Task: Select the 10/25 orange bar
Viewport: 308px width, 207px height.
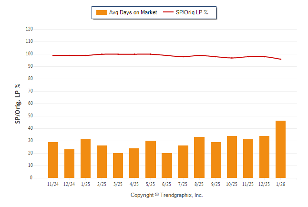Action: click(232, 157)
